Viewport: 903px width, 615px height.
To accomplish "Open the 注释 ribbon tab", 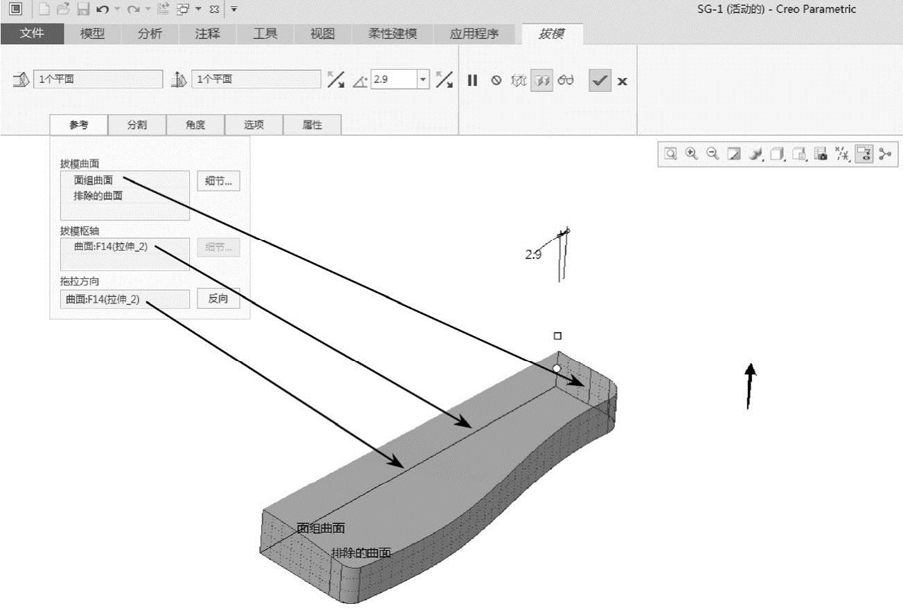I will (x=208, y=33).
